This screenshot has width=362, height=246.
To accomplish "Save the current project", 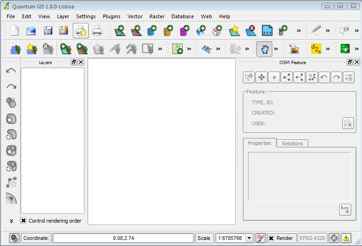I will pyautogui.click(x=48, y=30).
